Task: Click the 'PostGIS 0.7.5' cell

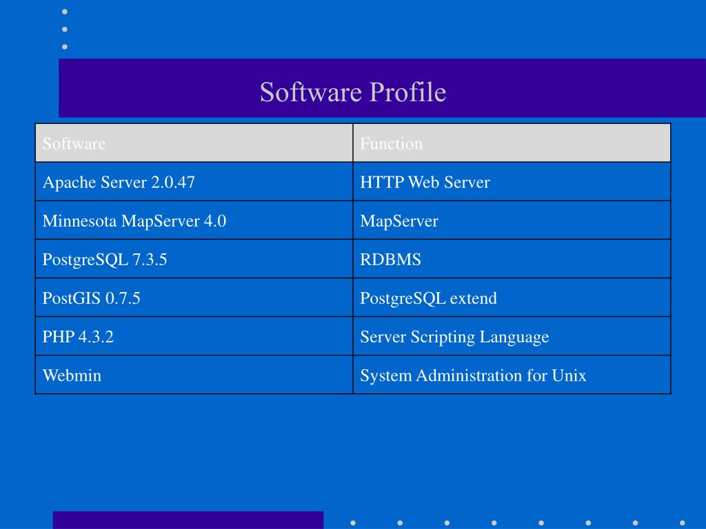Action: tap(194, 298)
